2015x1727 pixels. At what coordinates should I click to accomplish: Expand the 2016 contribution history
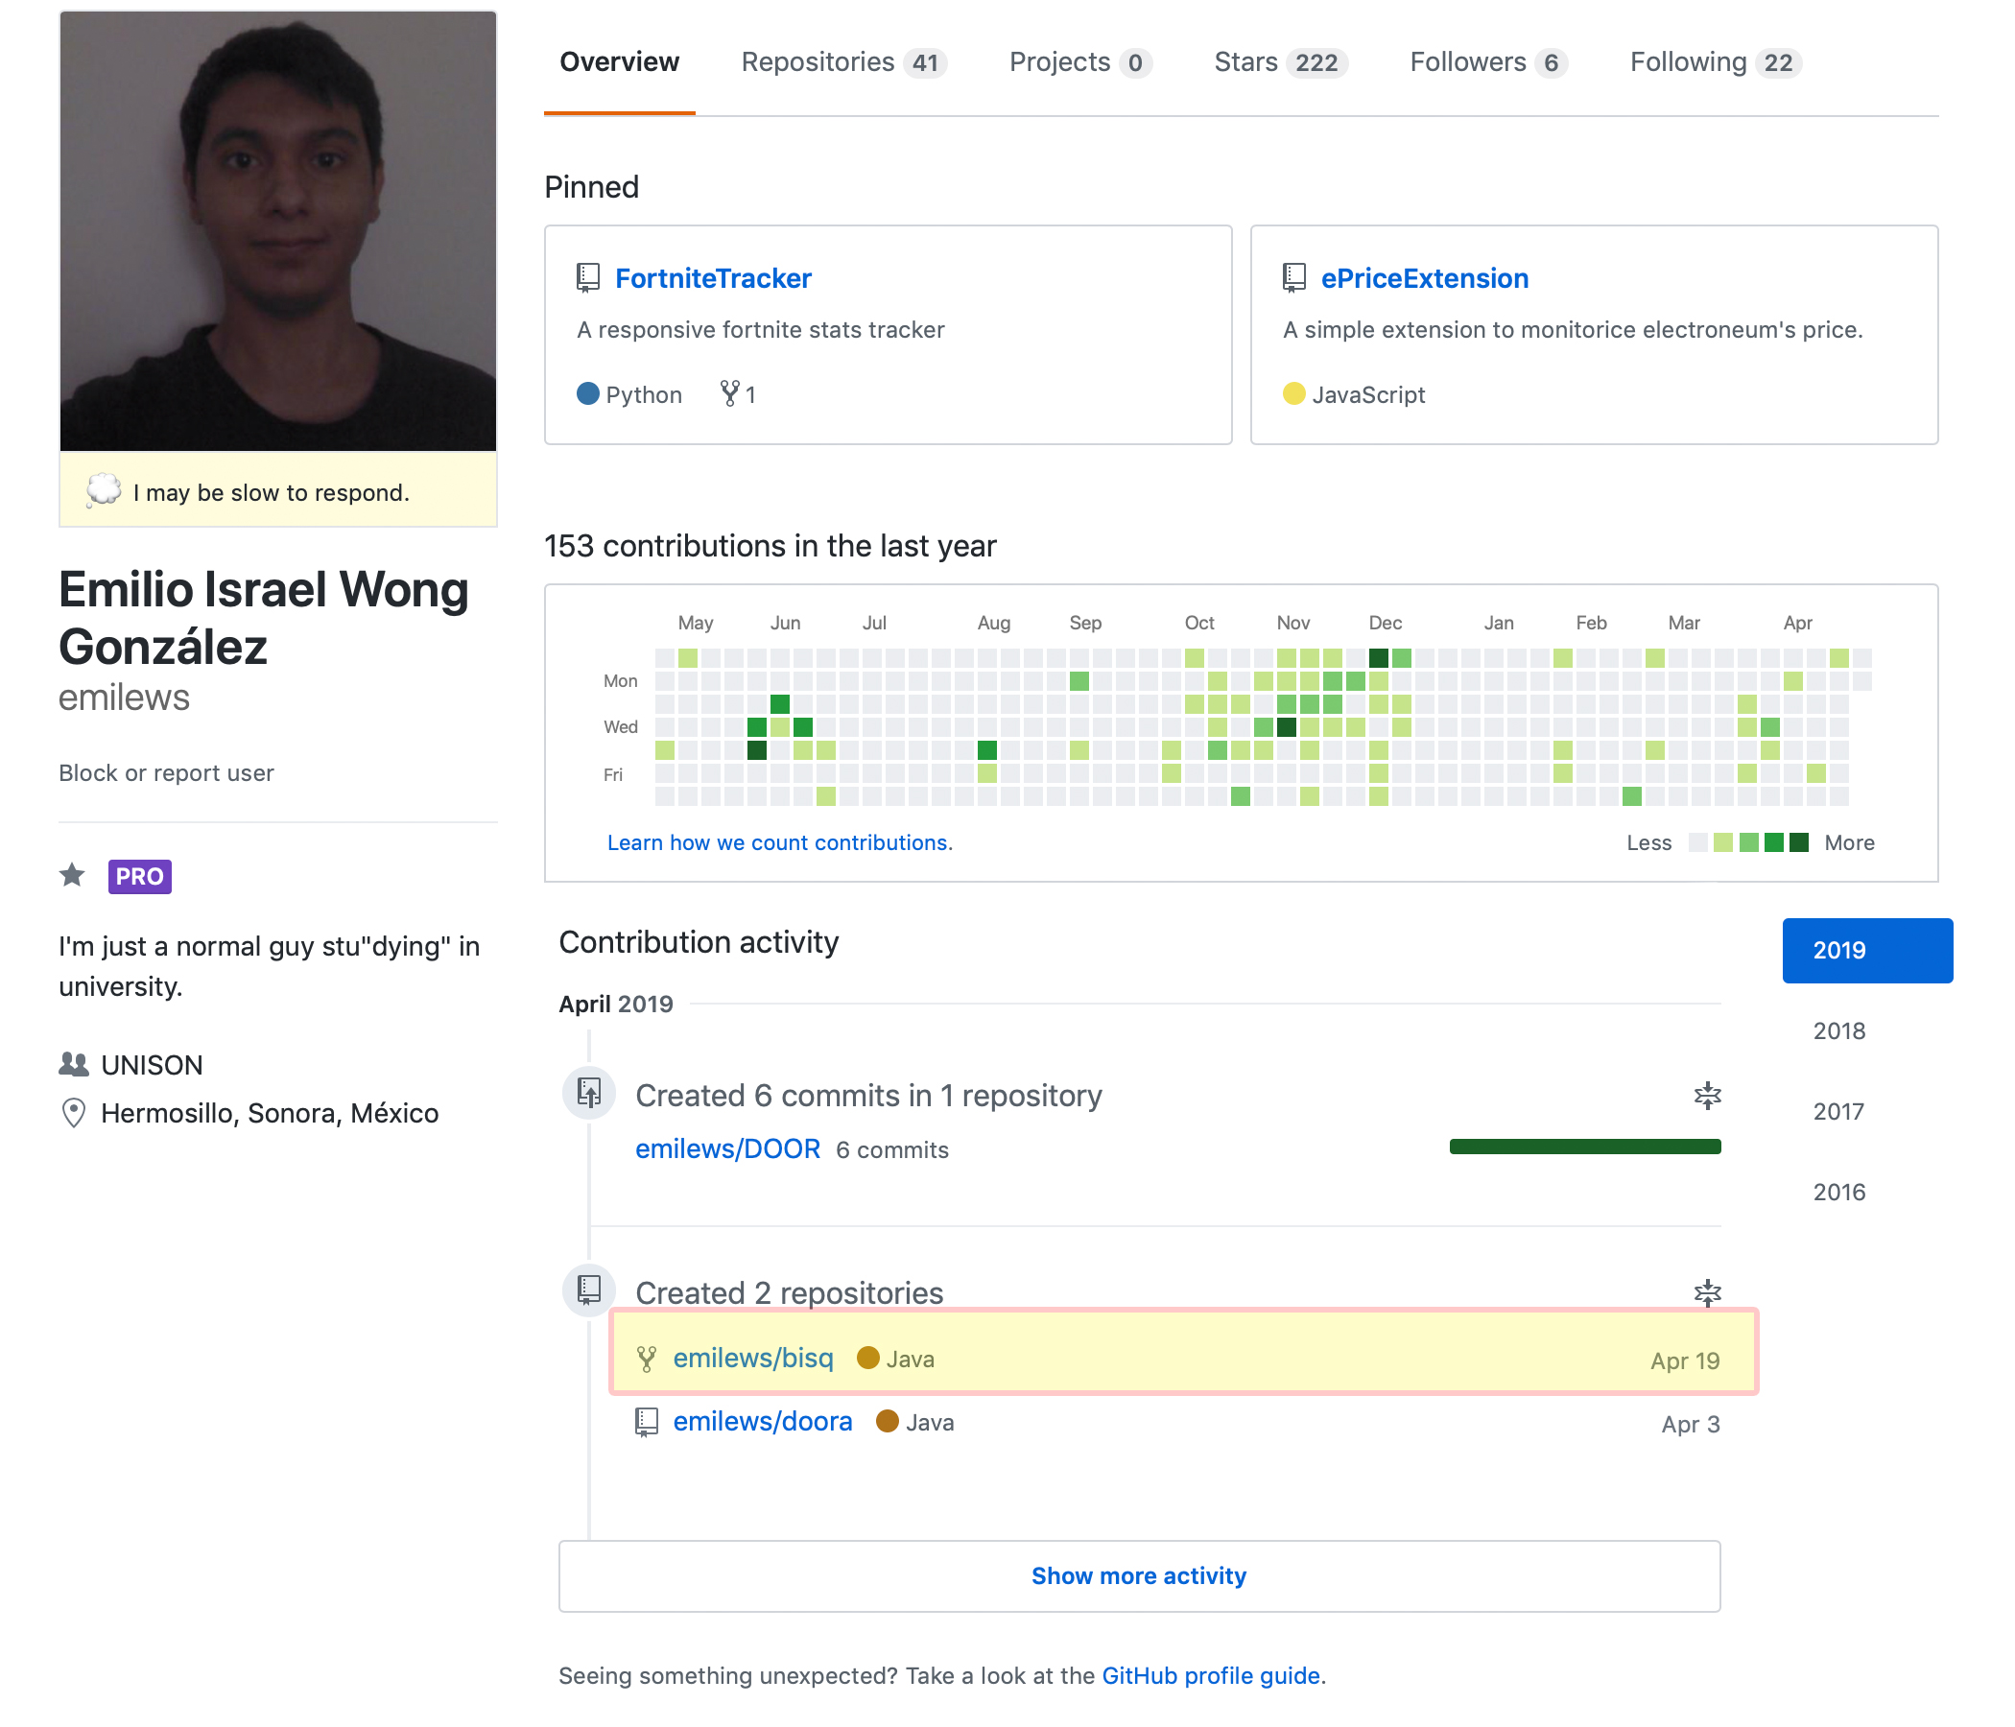point(1842,1193)
